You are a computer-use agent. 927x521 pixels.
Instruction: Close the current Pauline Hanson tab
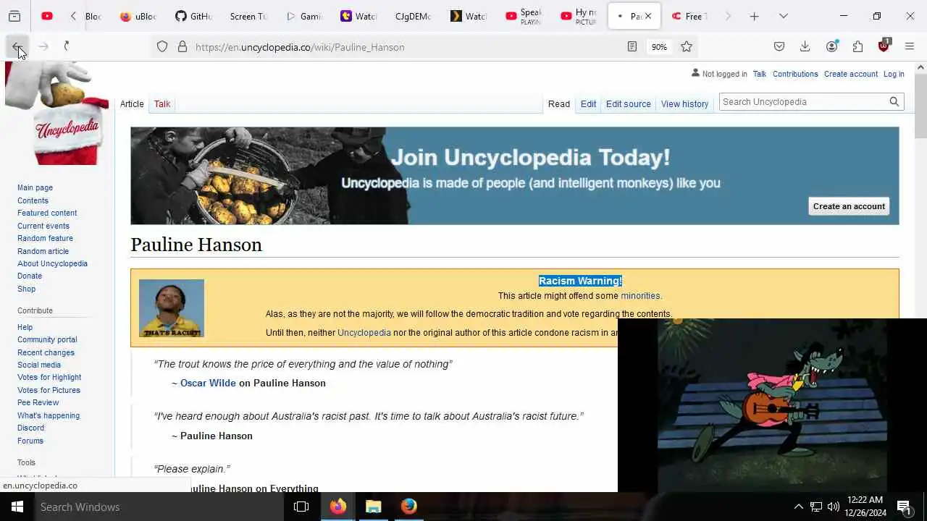coord(648,16)
